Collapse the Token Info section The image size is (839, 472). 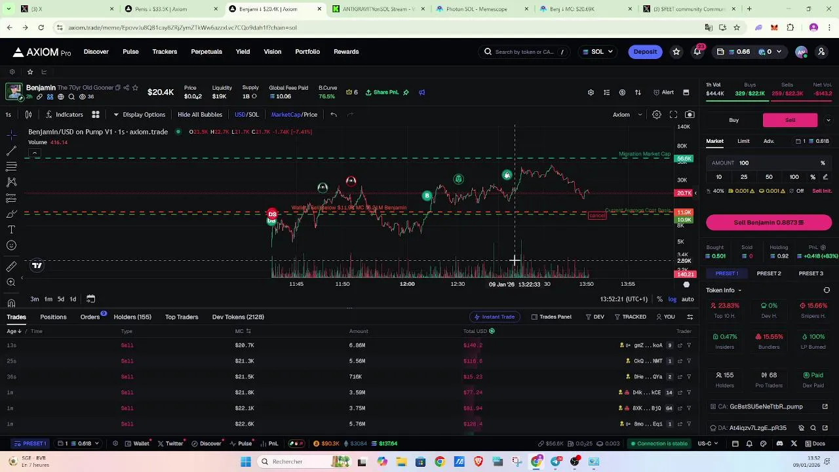click(724, 290)
